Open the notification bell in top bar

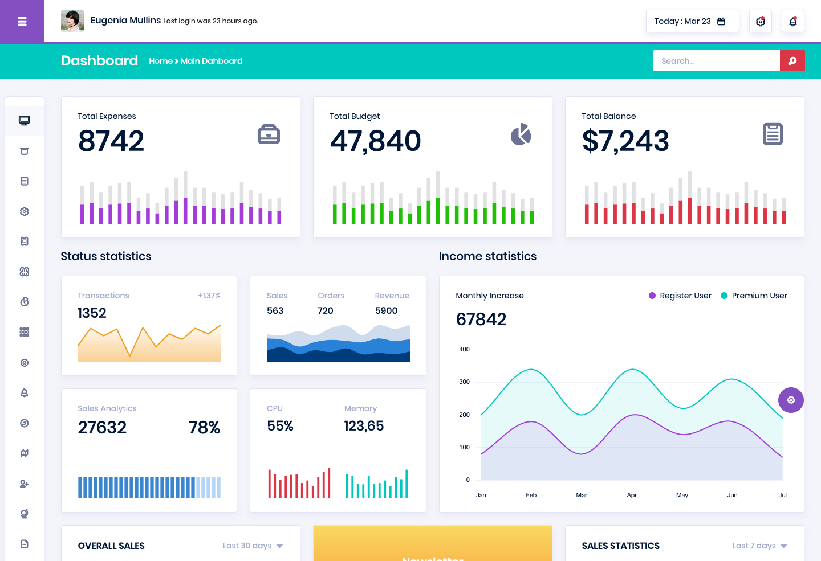792,22
